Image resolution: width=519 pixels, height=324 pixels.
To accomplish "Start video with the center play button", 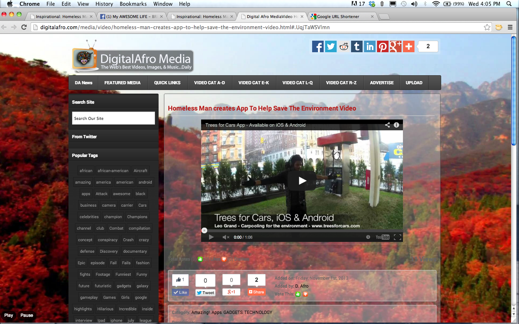I will tap(302, 181).
